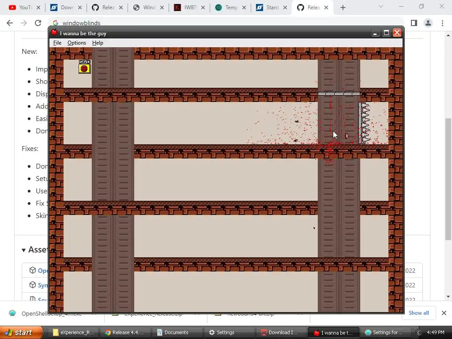Screen dimensions: 452x339
Task: Switch to Download I... taskbar window
Action: pyautogui.click(x=281, y=332)
